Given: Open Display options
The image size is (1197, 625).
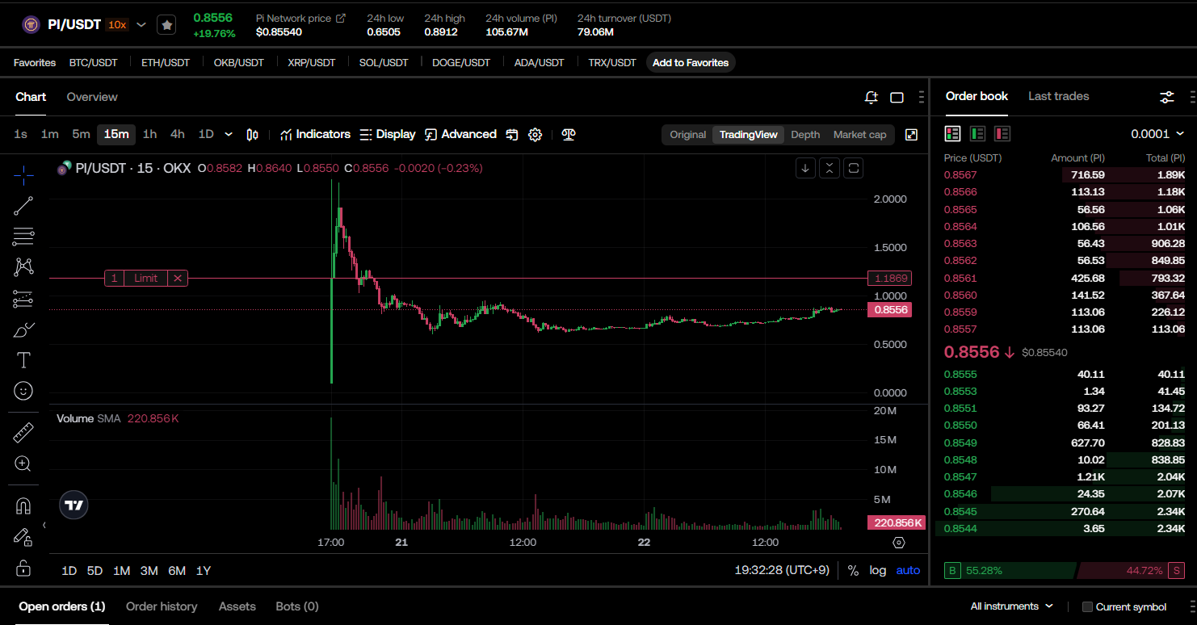Looking at the screenshot, I should point(388,135).
